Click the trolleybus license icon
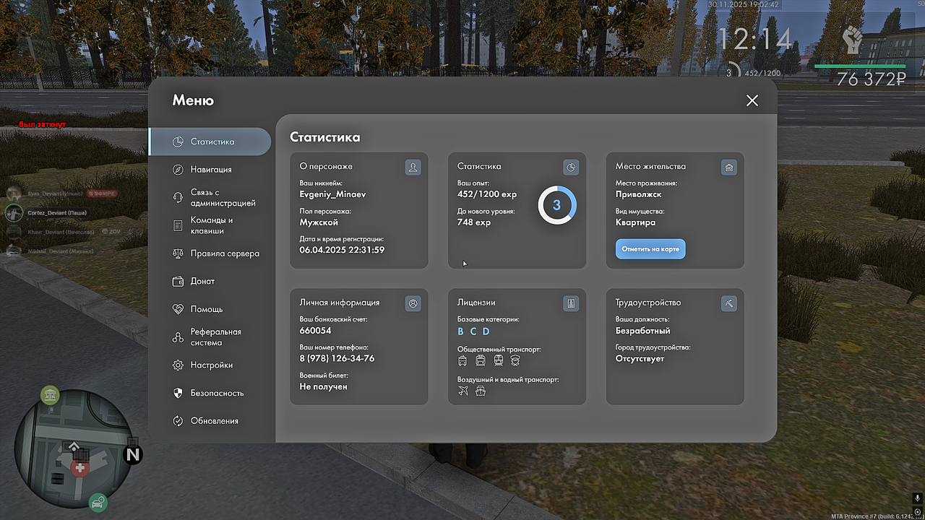925x520 pixels. point(462,360)
